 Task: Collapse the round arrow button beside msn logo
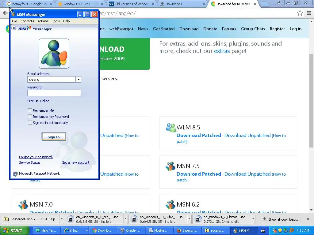[13, 28]
